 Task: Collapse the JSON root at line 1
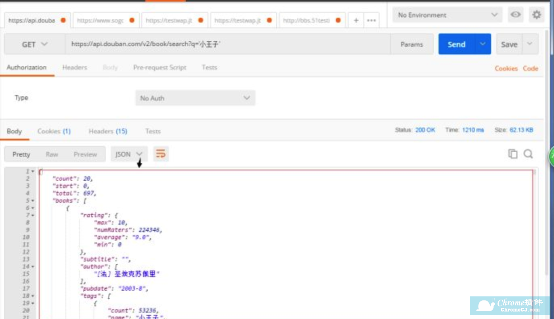point(33,171)
